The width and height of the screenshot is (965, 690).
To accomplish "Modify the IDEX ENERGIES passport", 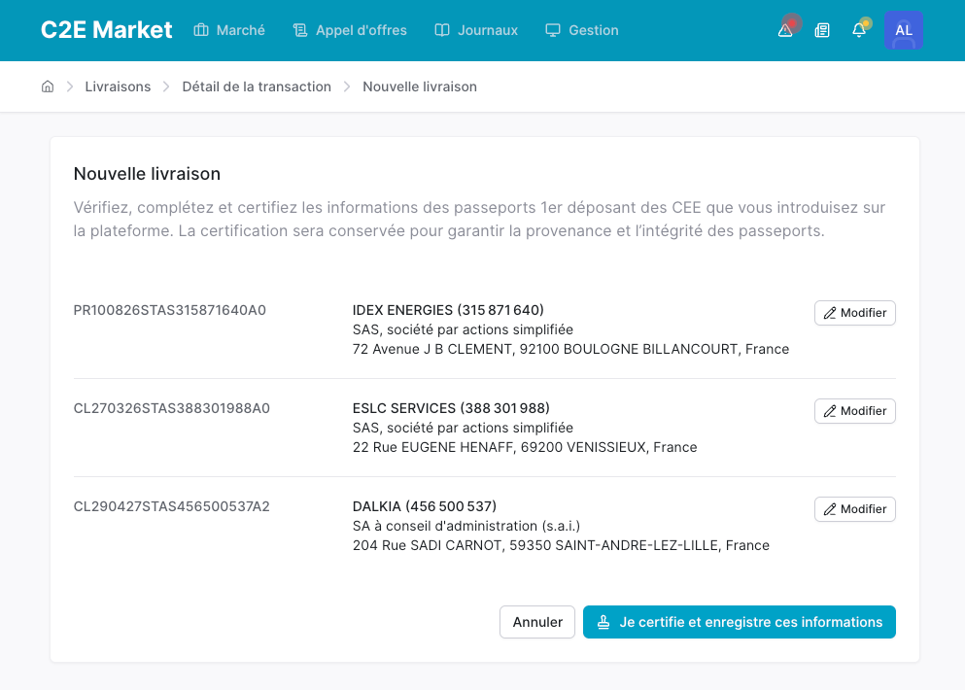I will point(855,313).
